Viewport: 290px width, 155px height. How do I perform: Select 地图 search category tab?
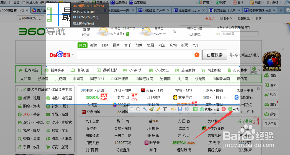coord(150,45)
